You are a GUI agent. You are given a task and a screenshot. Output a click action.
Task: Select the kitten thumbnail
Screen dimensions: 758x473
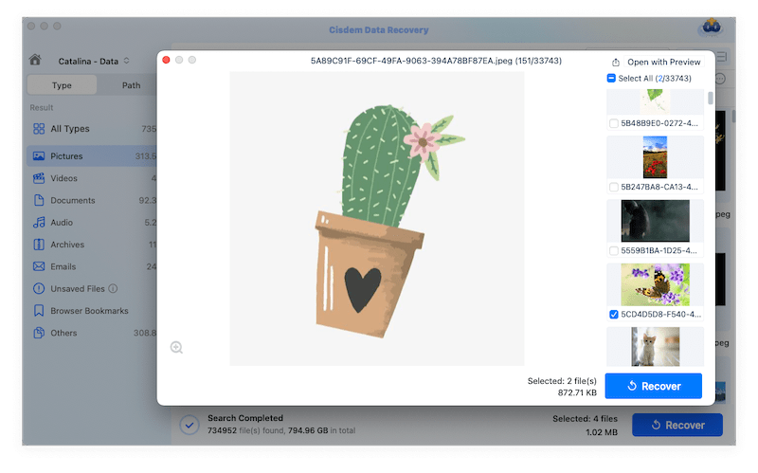[x=655, y=346]
